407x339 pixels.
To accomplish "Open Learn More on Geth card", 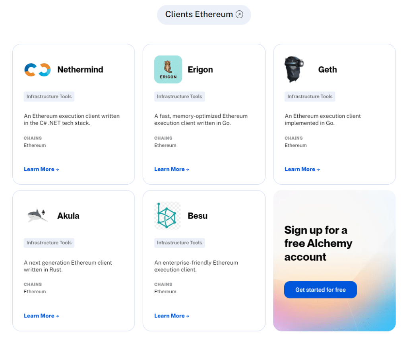I will coord(302,169).
